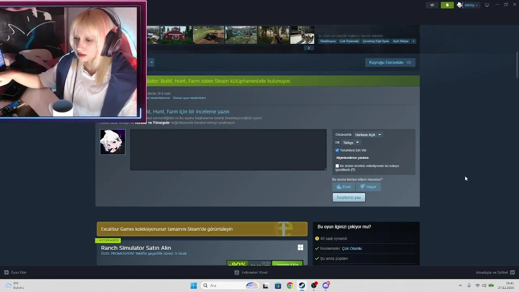Click the Steam taskbar icon
The width and height of the screenshot is (519, 292).
click(x=302, y=286)
